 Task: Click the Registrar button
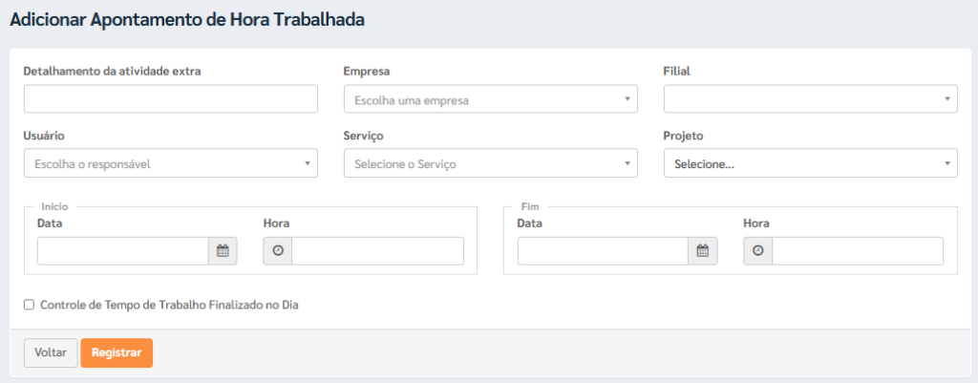point(117,352)
